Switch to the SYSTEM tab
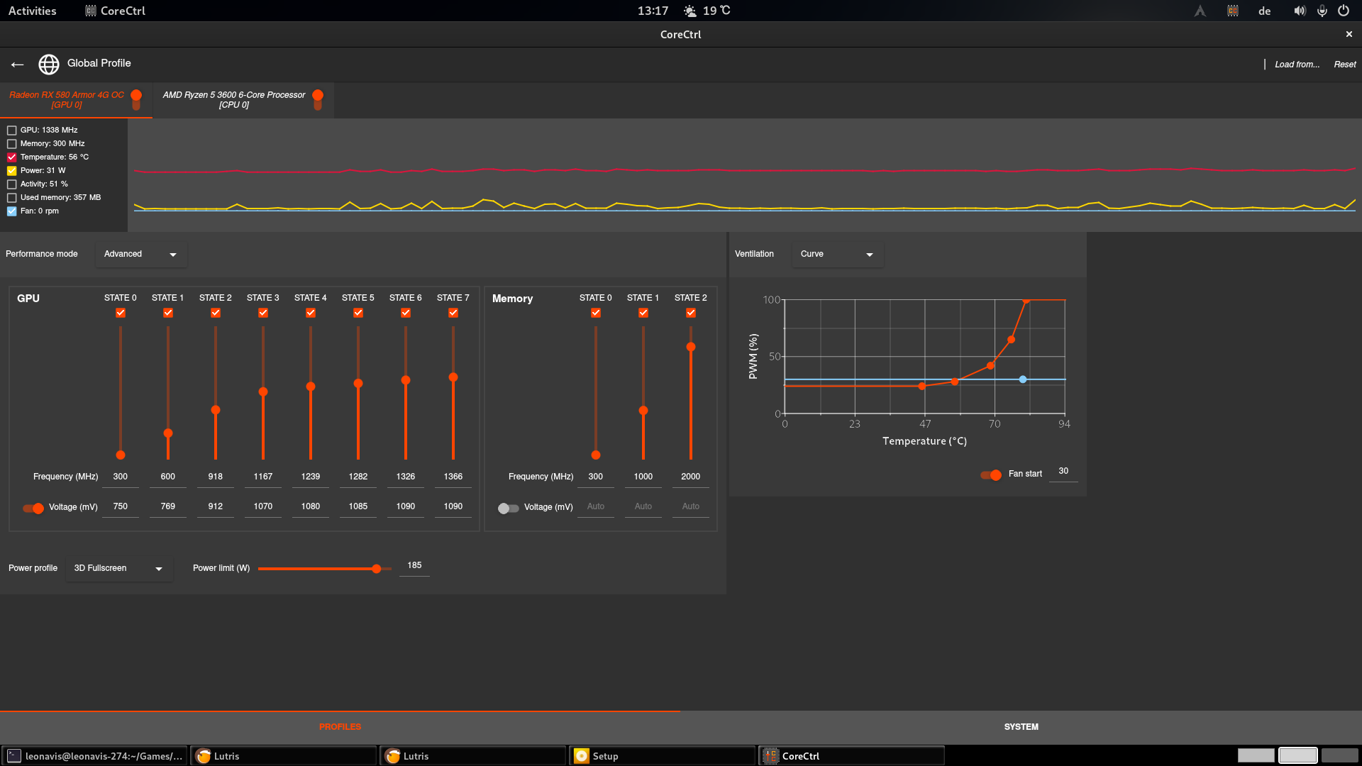Image resolution: width=1362 pixels, height=766 pixels. tap(1021, 727)
